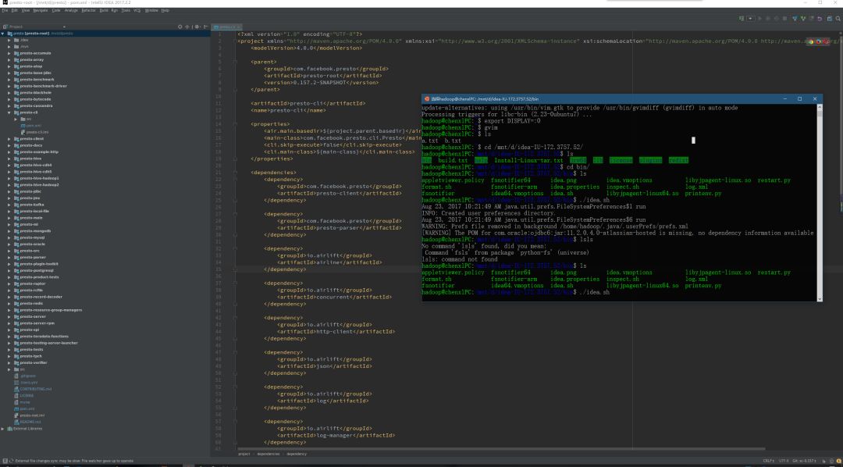Click the UTF-8 encoding status indicator
843x467 pixels.
(784, 461)
